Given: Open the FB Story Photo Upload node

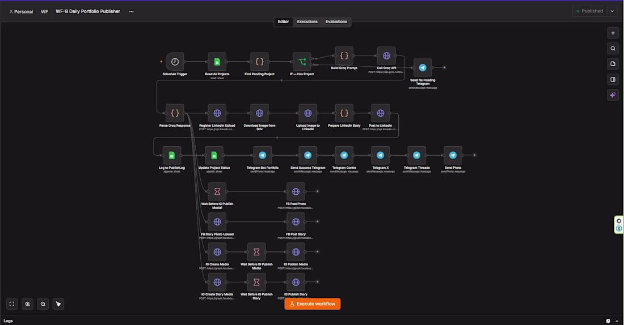Looking at the screenshot, I should click(x=217, y=222).
